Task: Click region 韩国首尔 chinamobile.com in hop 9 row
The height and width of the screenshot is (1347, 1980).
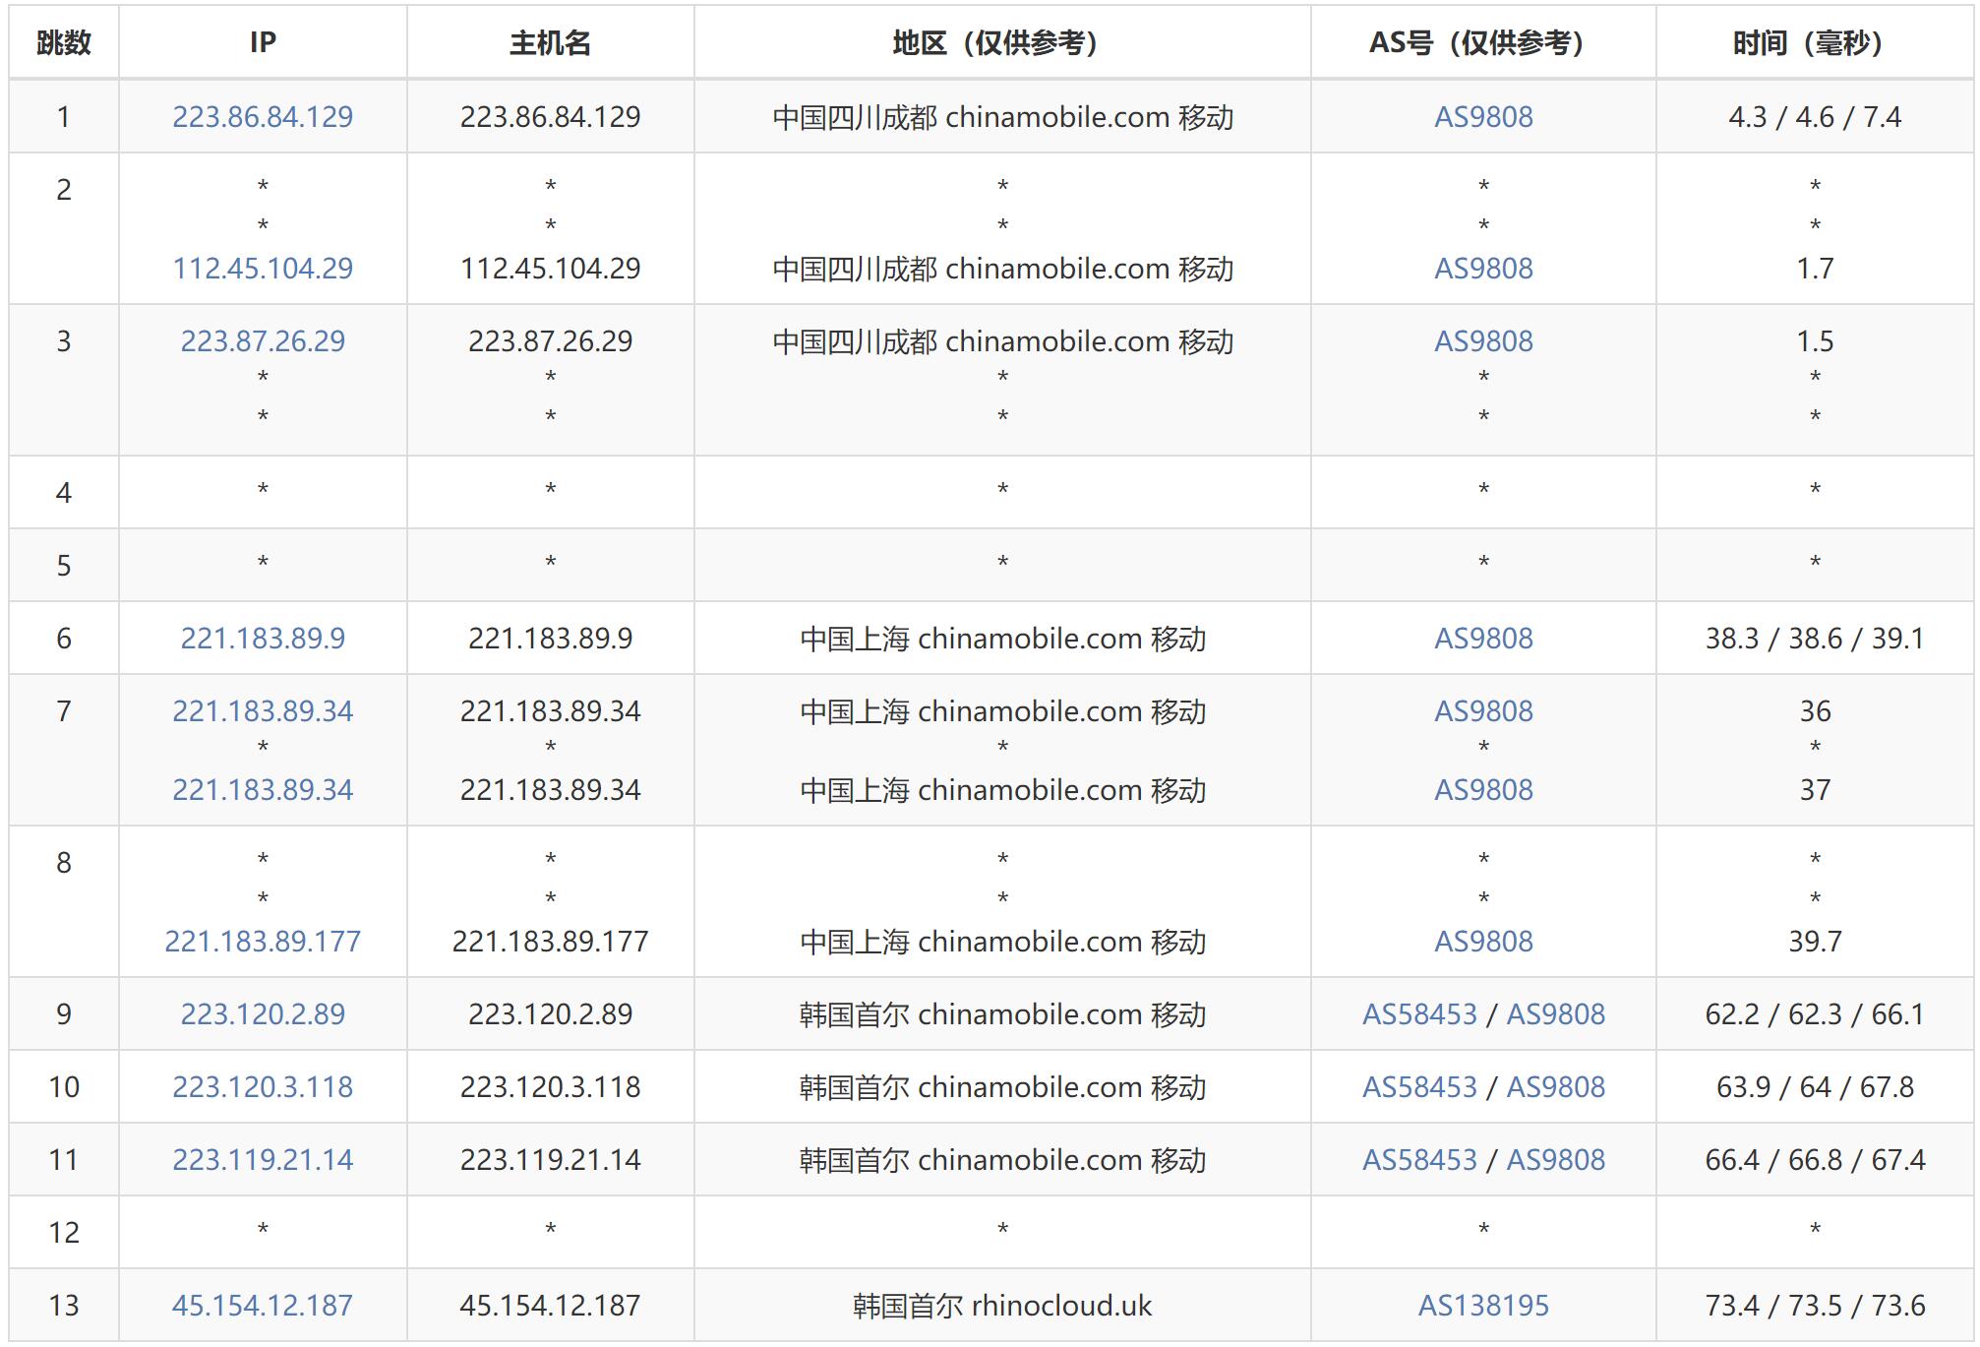Action: pos(970,1014)
